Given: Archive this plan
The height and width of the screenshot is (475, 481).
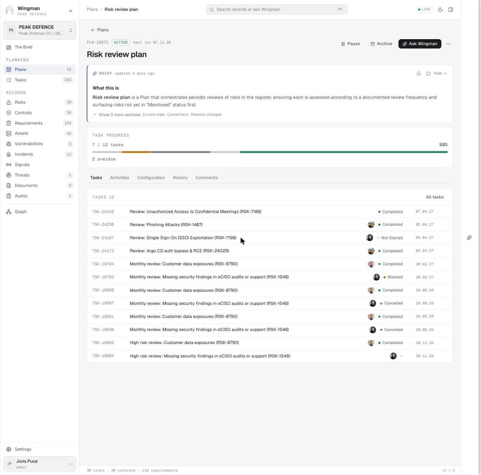Looking at the screenshot, I should [381, 44].
